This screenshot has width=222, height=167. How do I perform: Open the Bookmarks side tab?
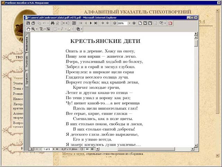point(27,42)
